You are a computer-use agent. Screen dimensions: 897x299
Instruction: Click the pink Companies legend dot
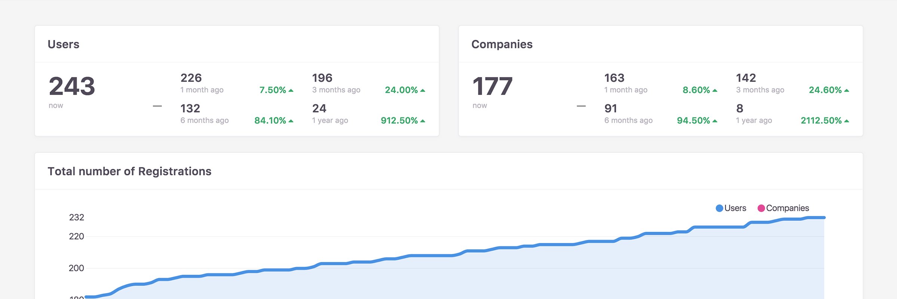click(x=761, y=208)
